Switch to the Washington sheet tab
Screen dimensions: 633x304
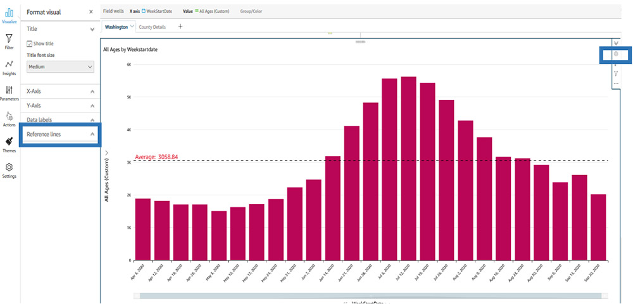pyautogui.click(x=116, y=27)
